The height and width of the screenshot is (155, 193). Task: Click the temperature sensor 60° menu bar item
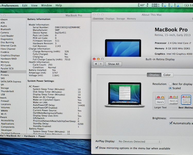(141, 5)
